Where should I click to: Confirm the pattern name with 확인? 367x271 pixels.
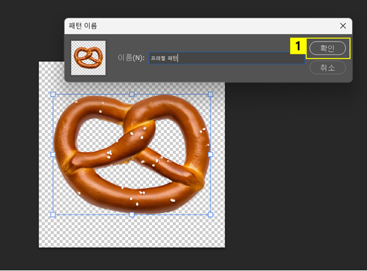327,48
